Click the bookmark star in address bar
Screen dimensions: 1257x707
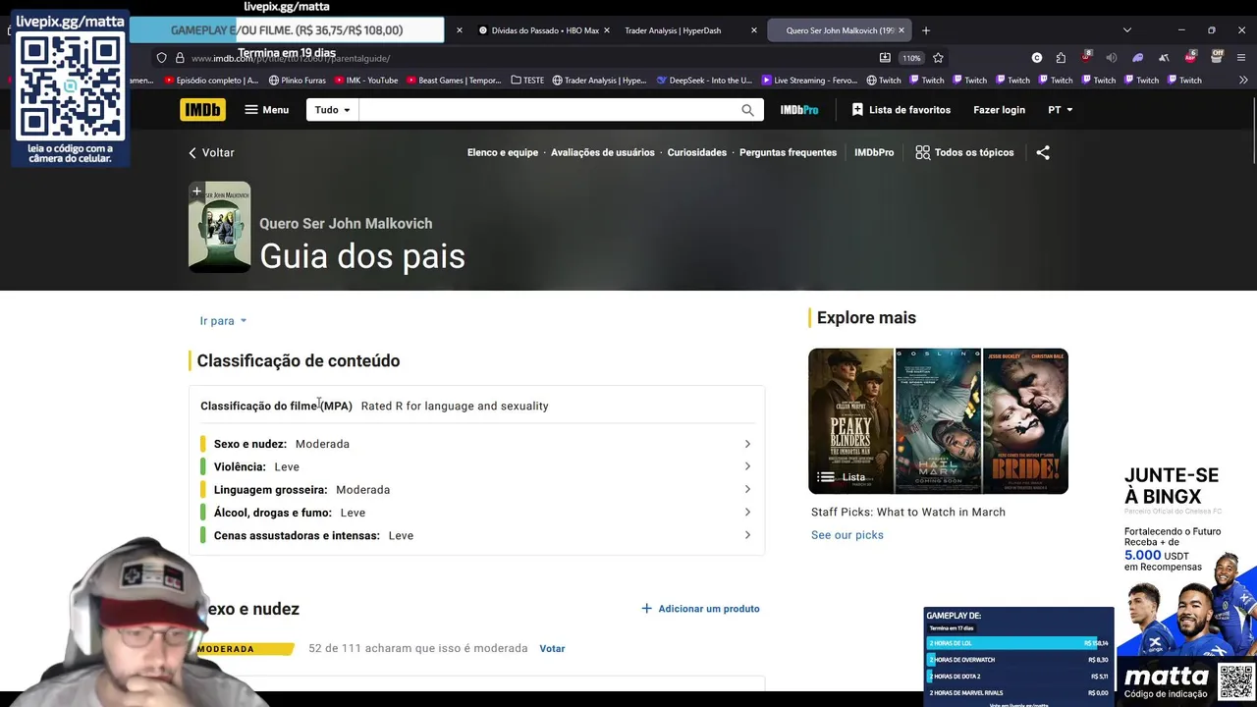(x=938, y=58)
